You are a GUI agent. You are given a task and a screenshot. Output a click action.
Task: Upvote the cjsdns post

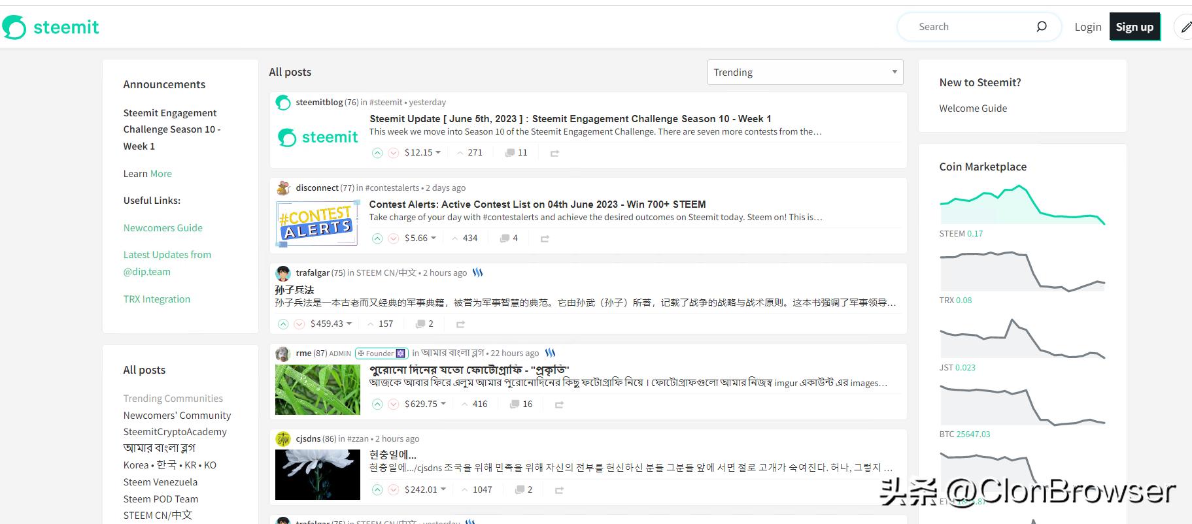pyautogui.click(x=377, y=490)
